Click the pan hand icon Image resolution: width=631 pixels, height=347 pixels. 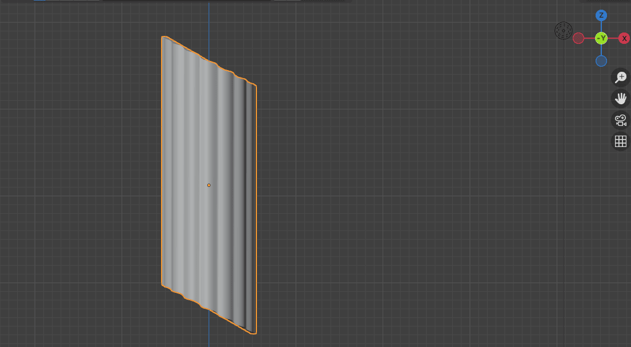tap(620, 99)
